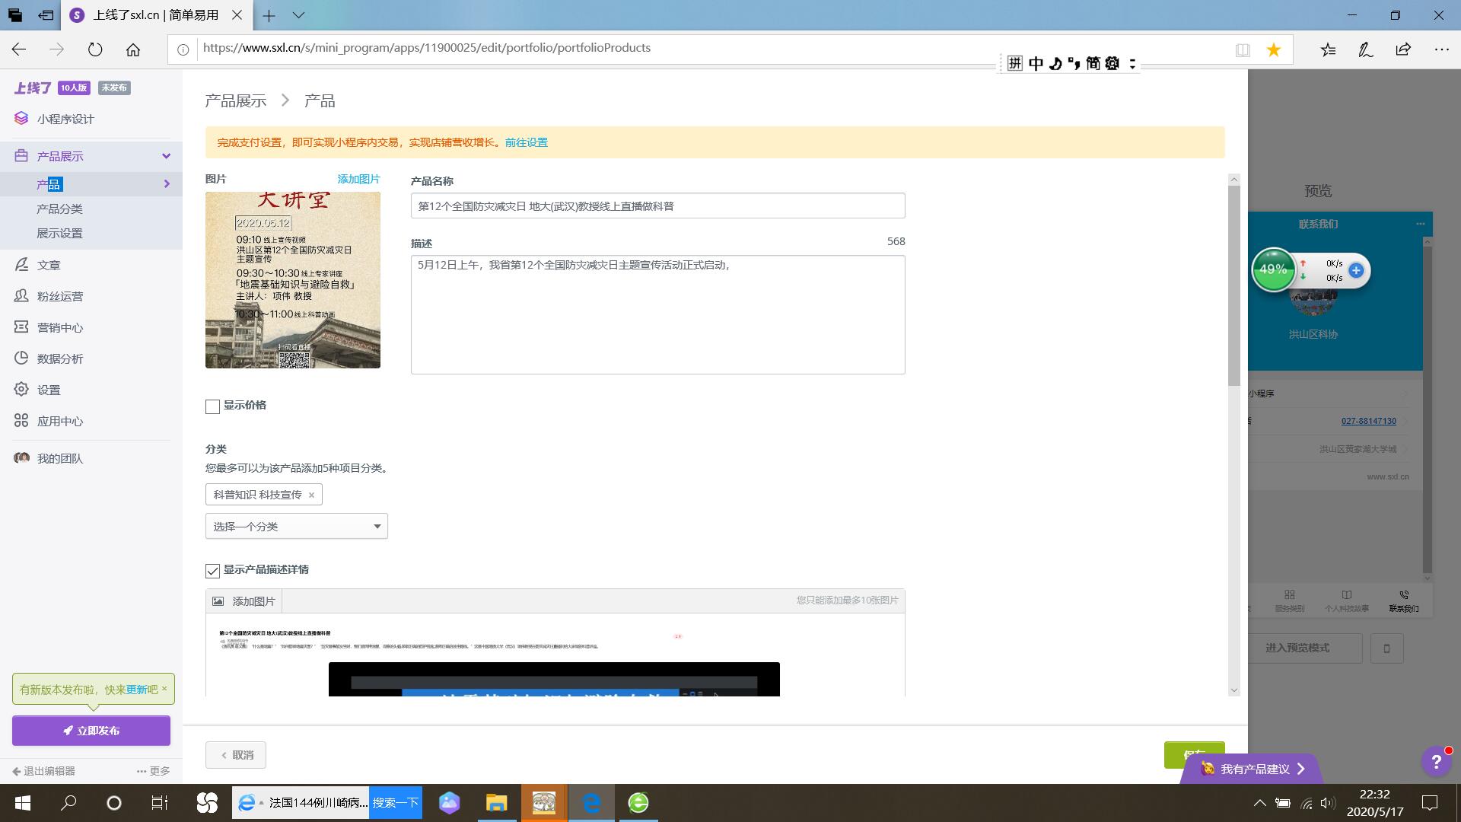Click 退出编辑器 at the sidebar bottom
1461x822 pixels.
click(43, 771)
